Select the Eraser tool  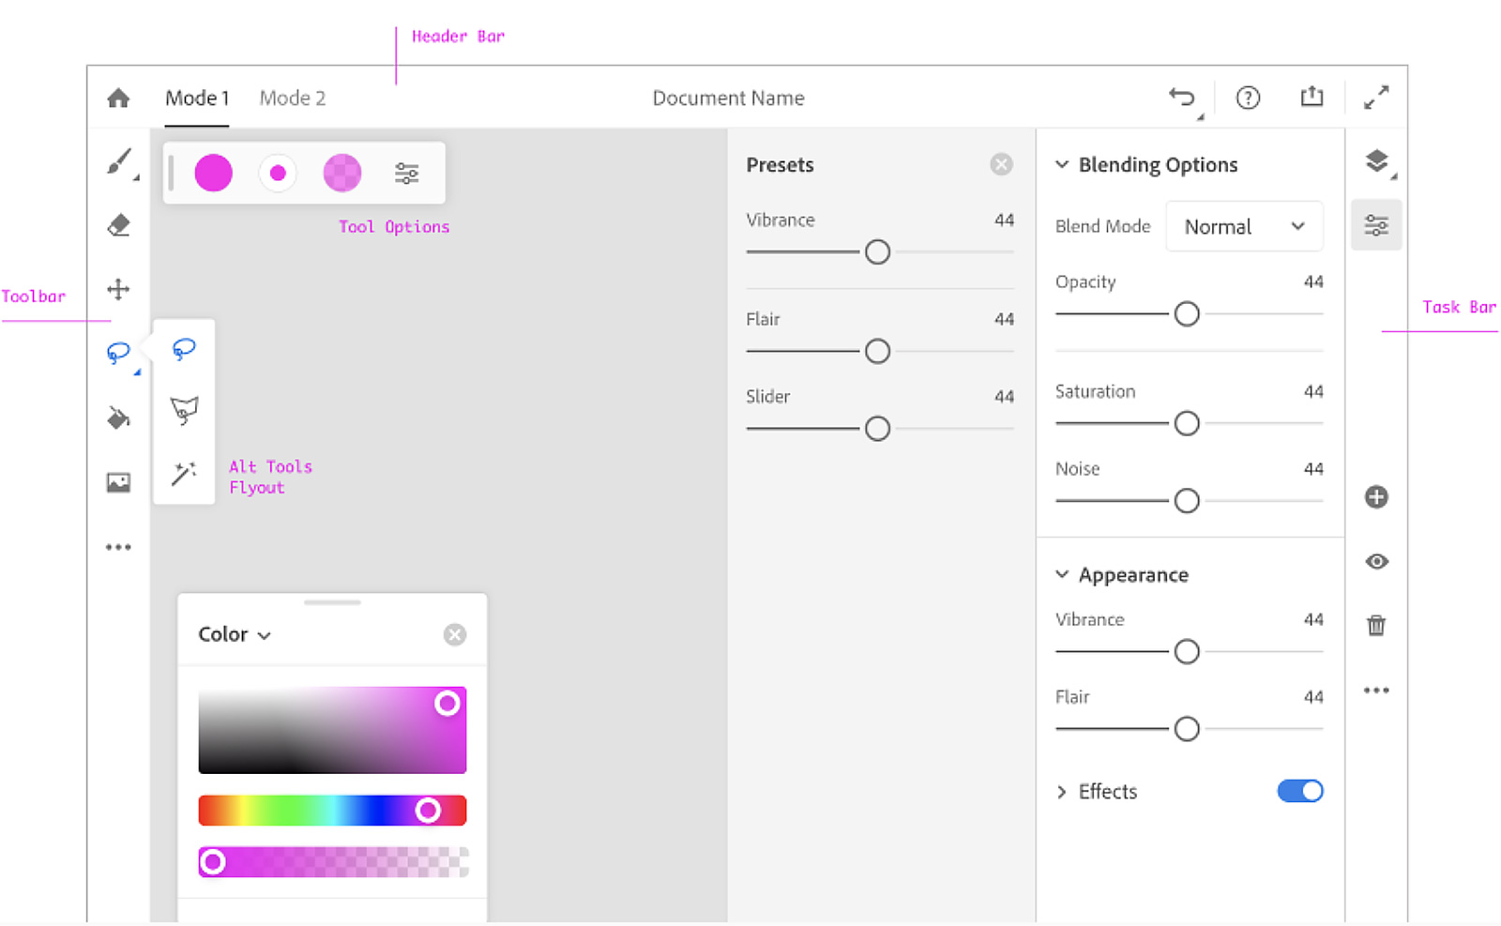click(118, 225)
